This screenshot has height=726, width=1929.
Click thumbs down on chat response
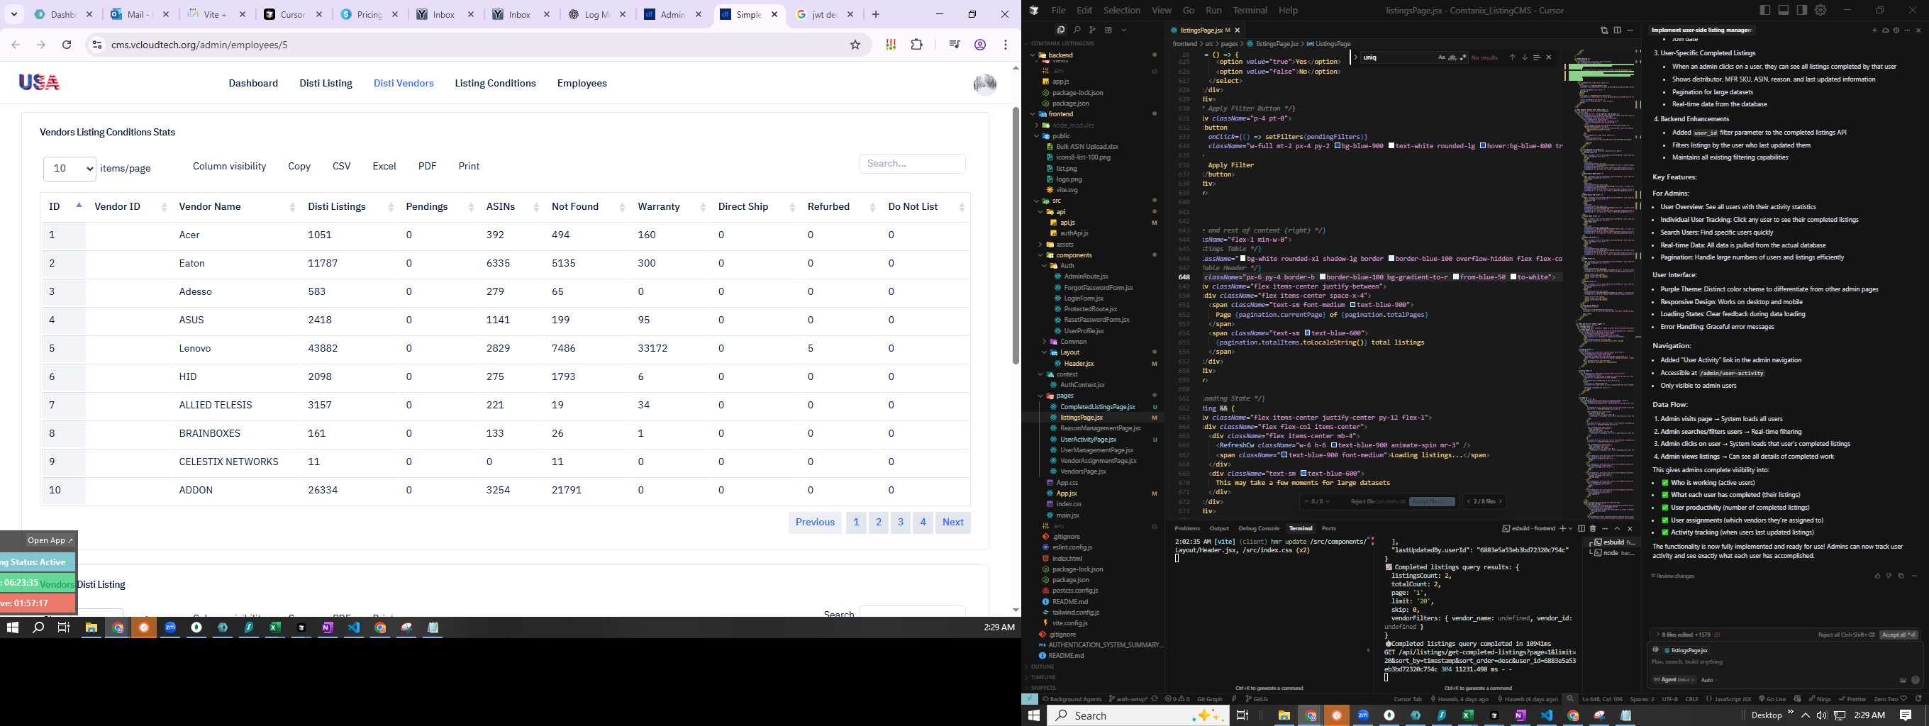1889,576
